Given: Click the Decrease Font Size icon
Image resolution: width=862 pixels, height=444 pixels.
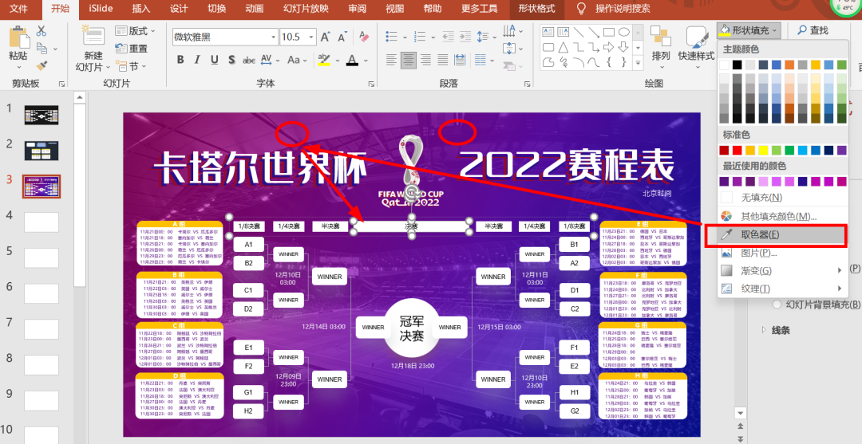Looking at the screenshot, I should 342,37.
